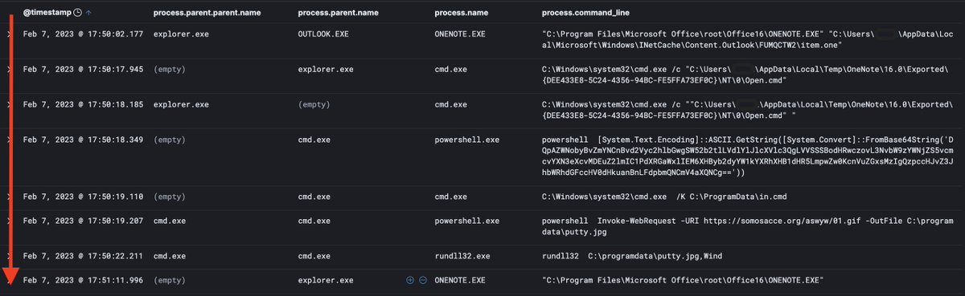
Task: Select timestamp Feb 7, 2023 @ 17:50:18.185
Action: (x=84, y=105)
